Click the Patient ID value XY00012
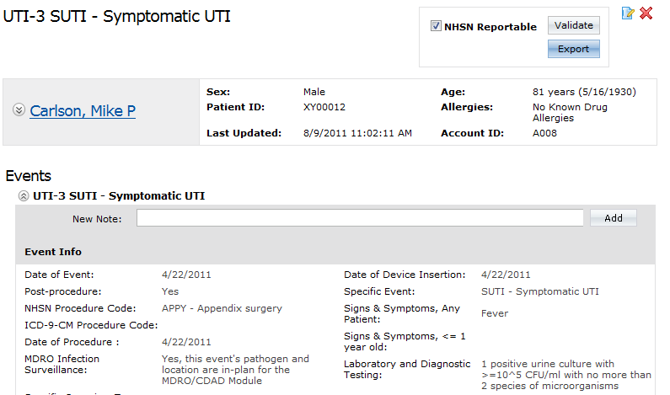This screenshot has width=670, height=395. point(324,107)
